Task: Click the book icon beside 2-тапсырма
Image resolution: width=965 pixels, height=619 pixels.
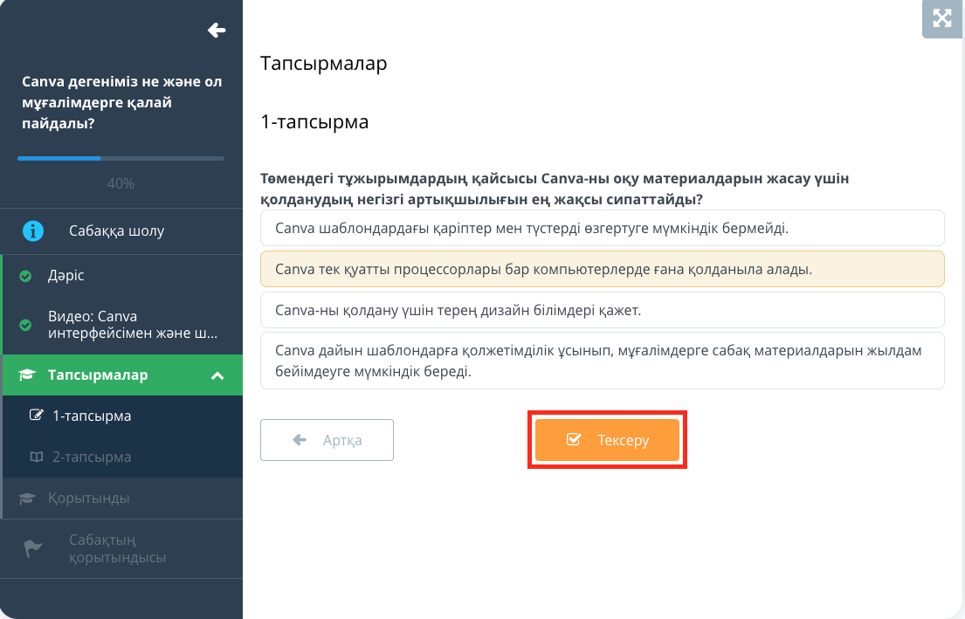Action: coord(37,457)
